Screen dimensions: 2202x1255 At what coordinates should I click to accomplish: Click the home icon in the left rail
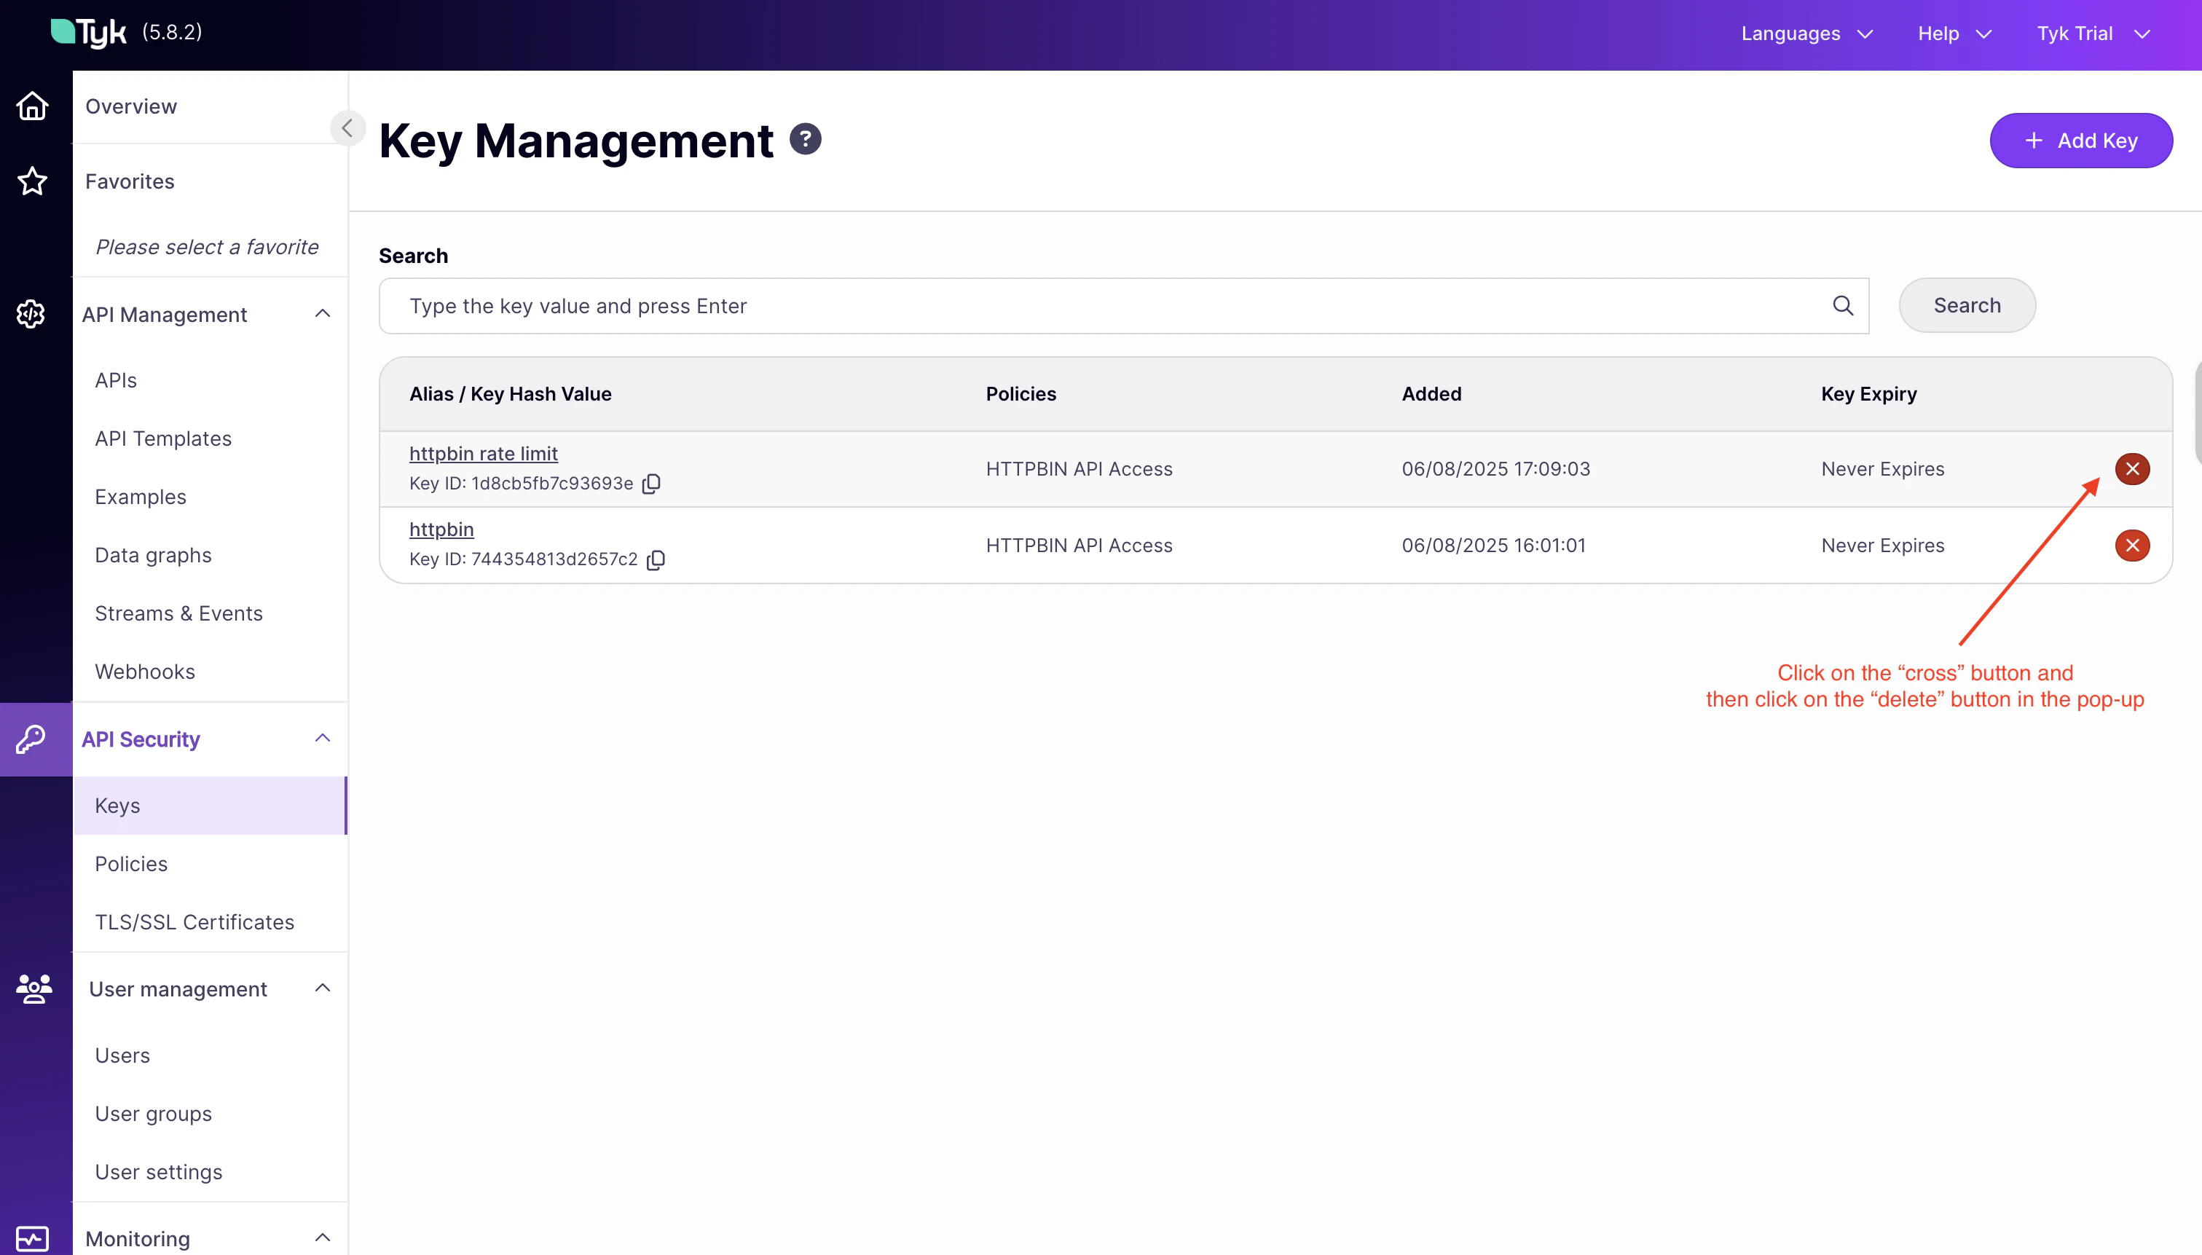tap(32, 106)
